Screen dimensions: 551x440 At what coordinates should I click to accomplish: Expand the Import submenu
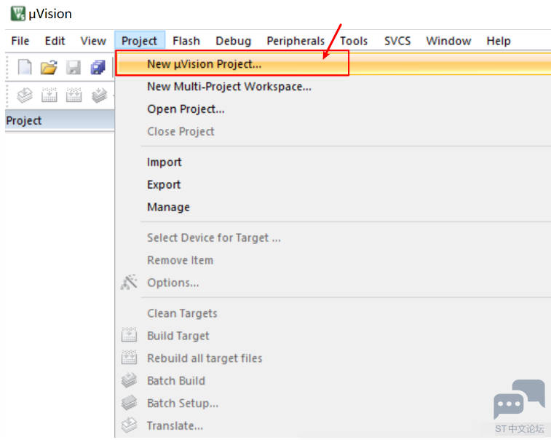tap(333, 162)
